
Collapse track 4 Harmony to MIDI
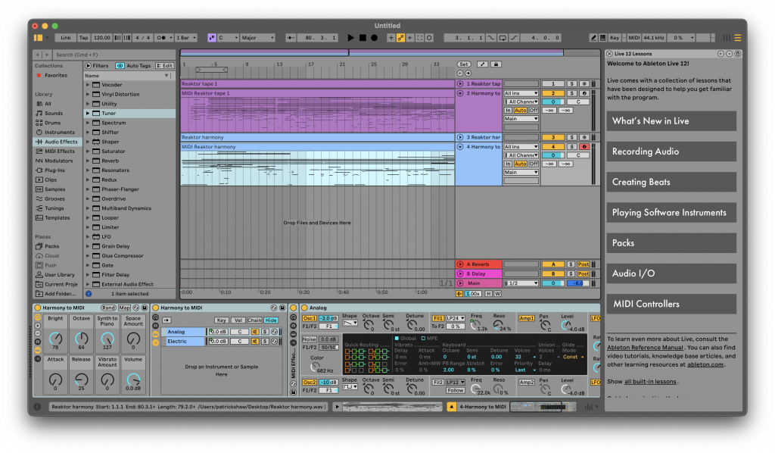[x=460, y=147]
